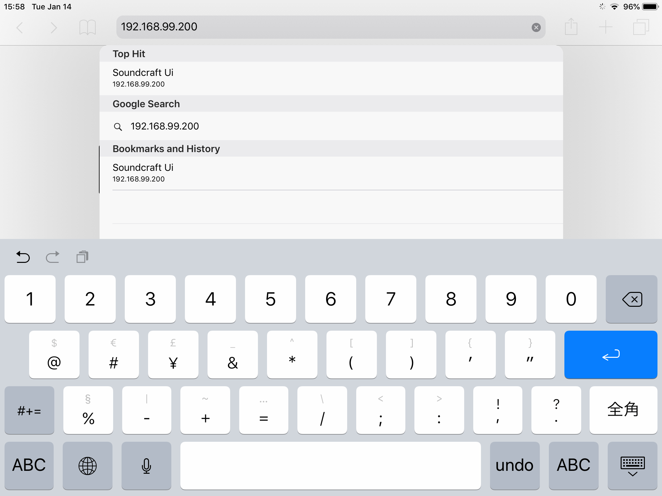662x496 pixels.
Task: Tap the 5 key
Action: coord(271,299)
